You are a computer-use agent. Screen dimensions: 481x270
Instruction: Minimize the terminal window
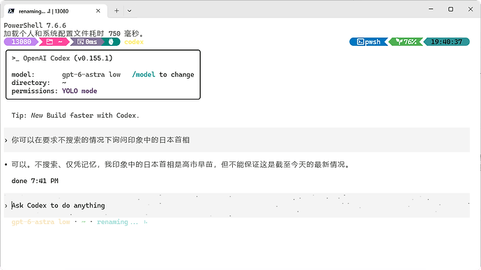[x=431, y=9]
